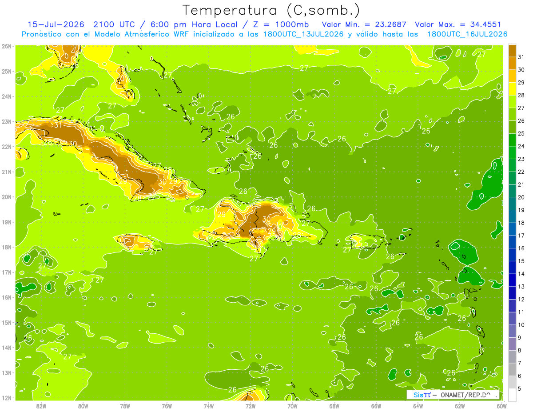Click the 17N latitude axis label
This screenshot has height=412, width=533.
click(7, 272)
